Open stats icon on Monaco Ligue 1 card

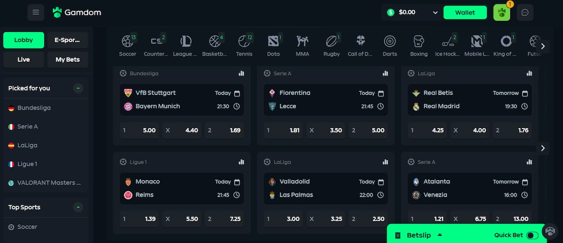[241, 162]
